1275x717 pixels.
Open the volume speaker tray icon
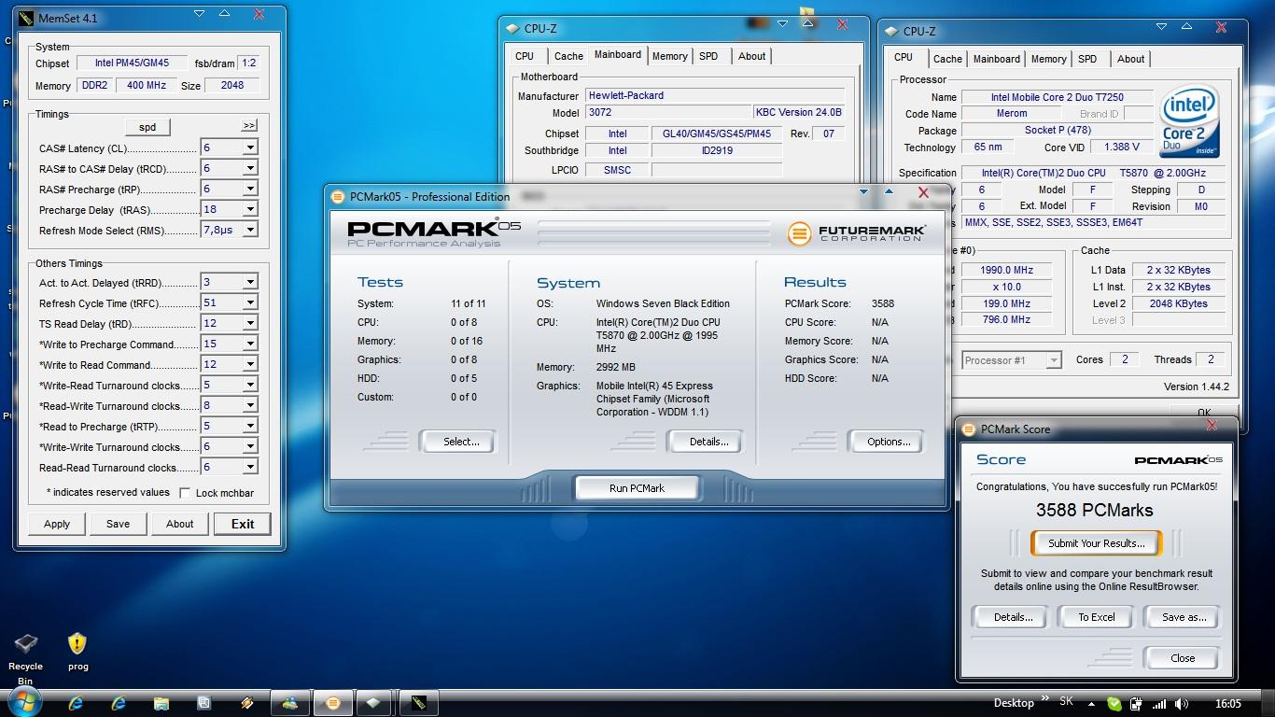1181,704
